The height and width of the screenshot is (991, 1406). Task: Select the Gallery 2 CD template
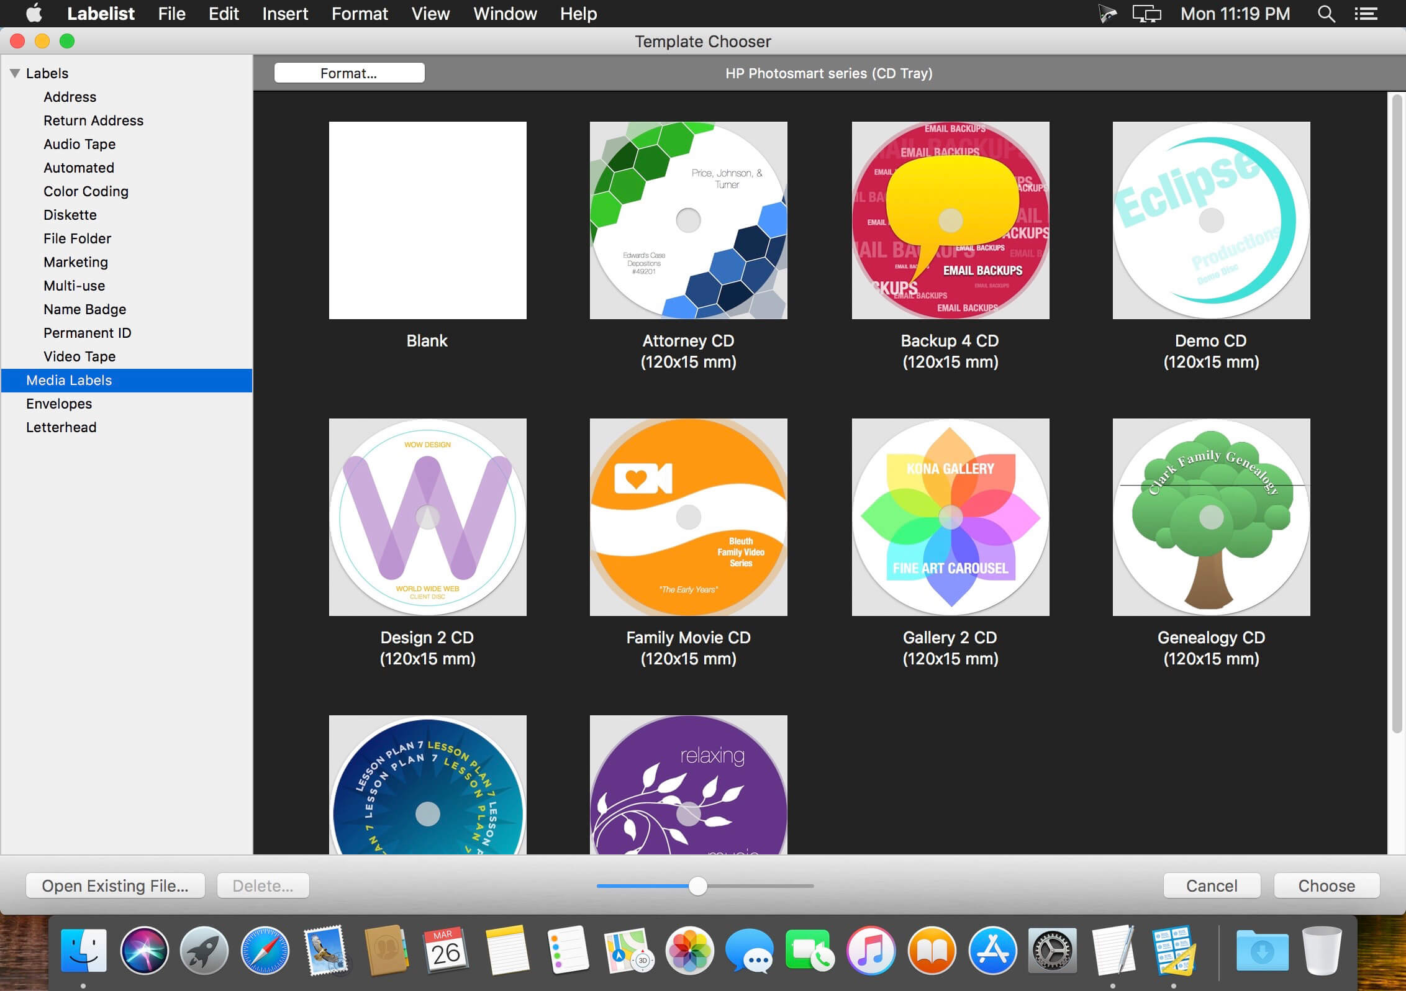coord(950,517)
